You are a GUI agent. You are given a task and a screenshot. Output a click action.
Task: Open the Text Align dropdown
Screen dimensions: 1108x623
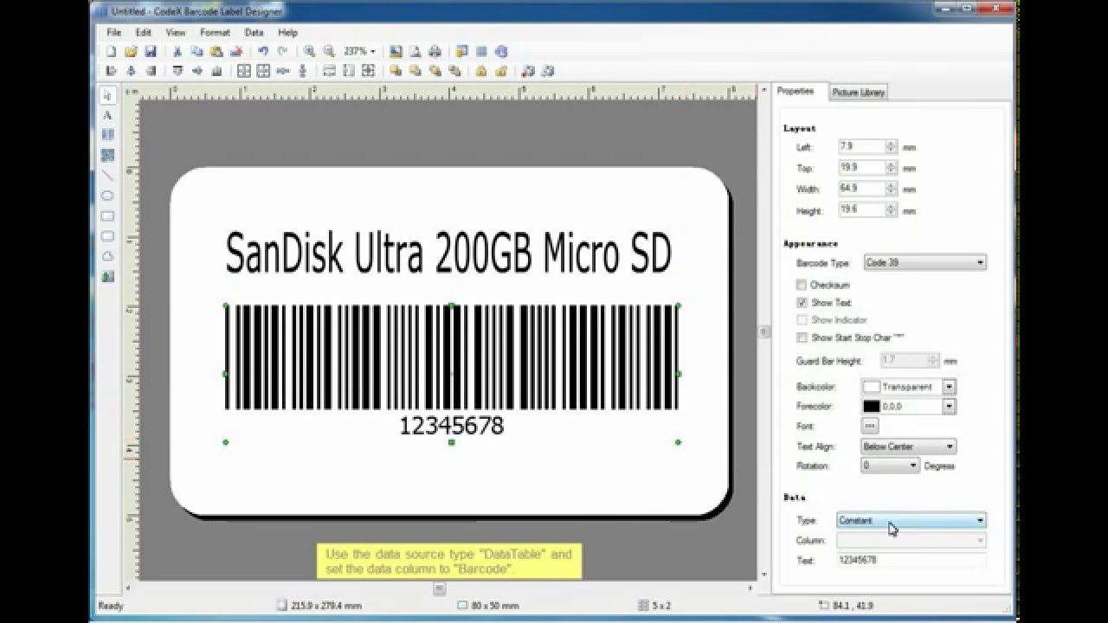pos(908,446)
